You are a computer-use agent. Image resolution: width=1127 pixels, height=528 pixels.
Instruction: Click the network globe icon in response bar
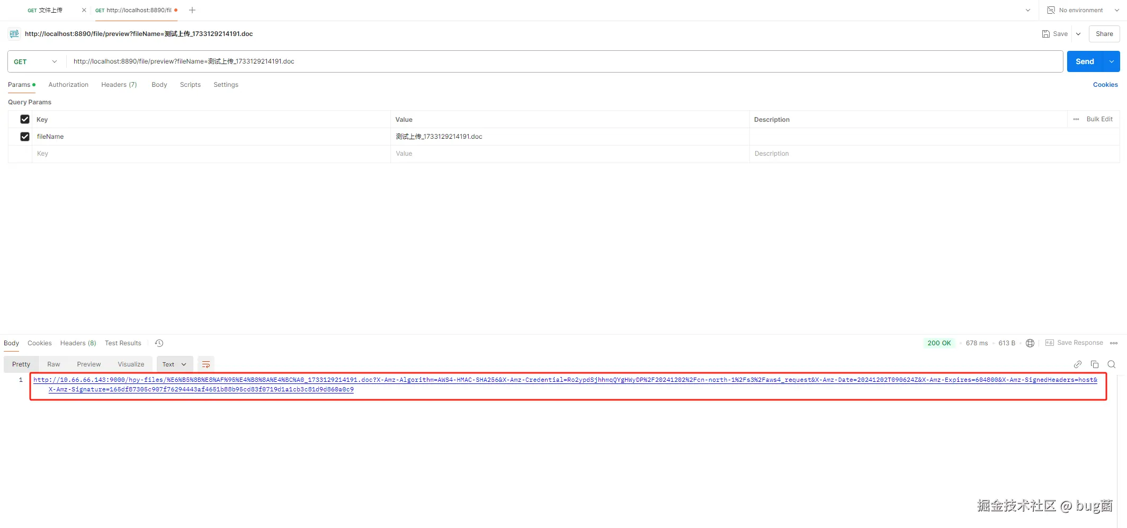[x=1030, y=343]
